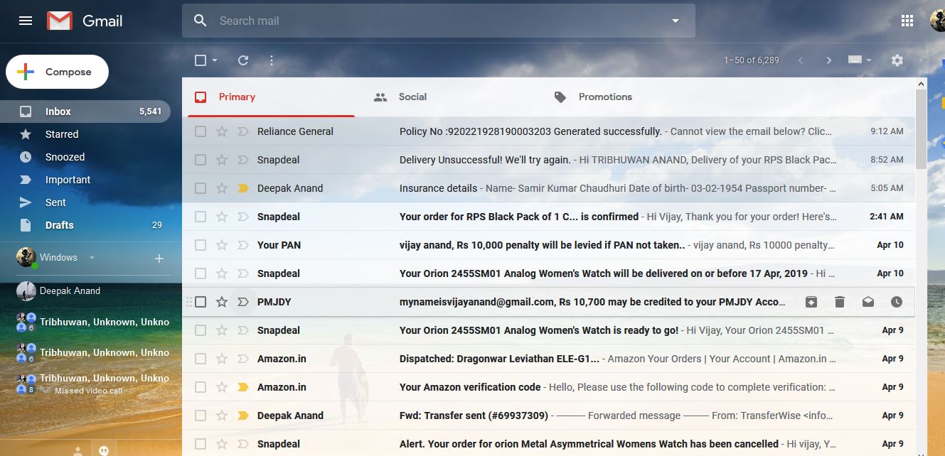Start a new Hangouts conversation plus icon
Viewport: 945px width, 456px height.
click(159, 259)
